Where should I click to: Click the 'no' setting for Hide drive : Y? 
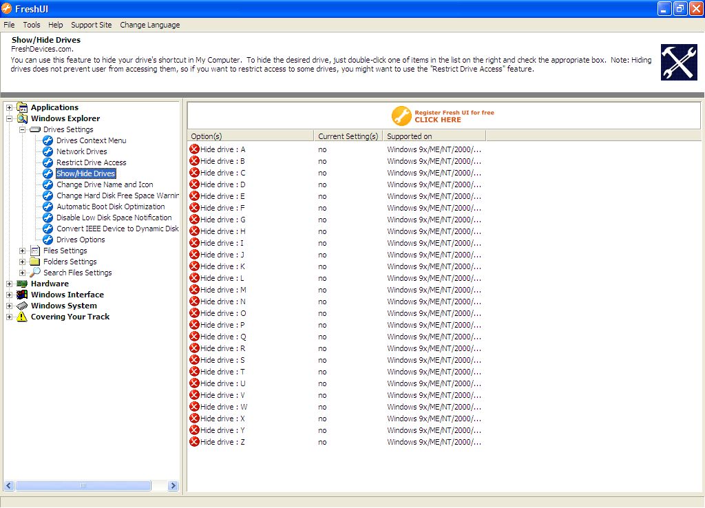click(x=322, y=430)
